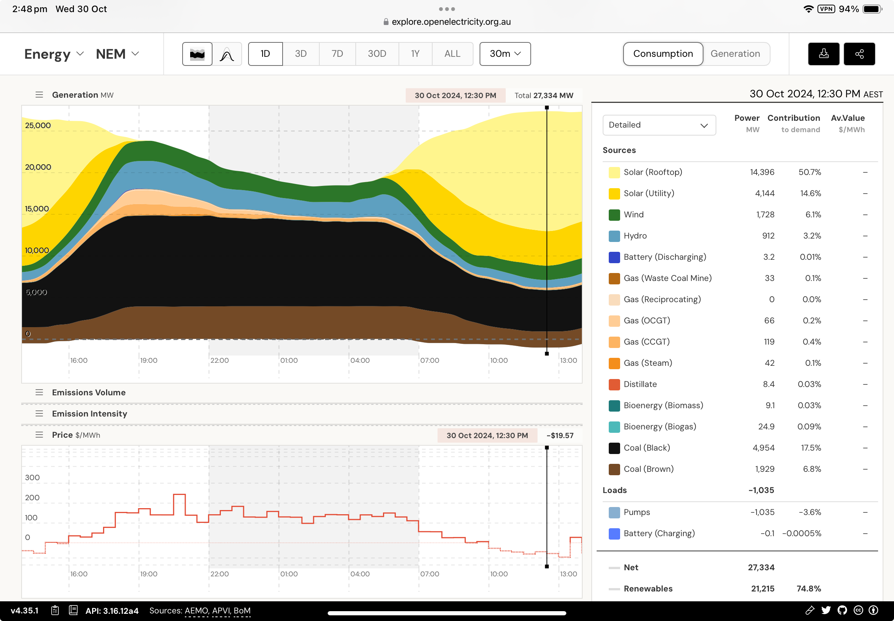Open the NEM region dropdown
The height and width of the screenshot is (621, 894).
[117, 54]
